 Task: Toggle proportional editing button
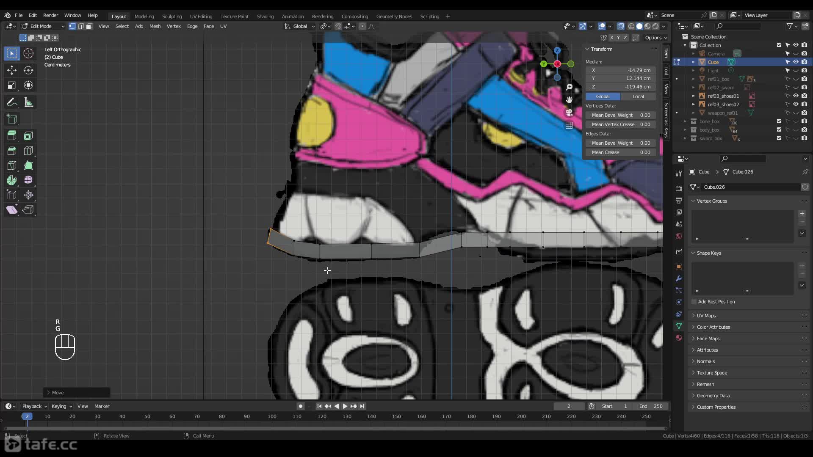click(362, 26)
